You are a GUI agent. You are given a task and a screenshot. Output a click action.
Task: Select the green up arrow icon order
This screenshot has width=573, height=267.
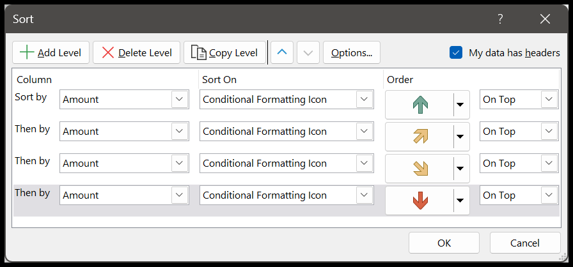tap(420, 105)
